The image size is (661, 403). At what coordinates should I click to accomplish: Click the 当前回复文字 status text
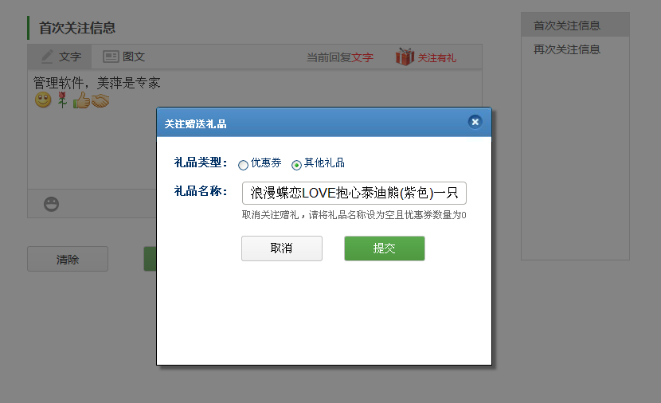tap(340, 57)
